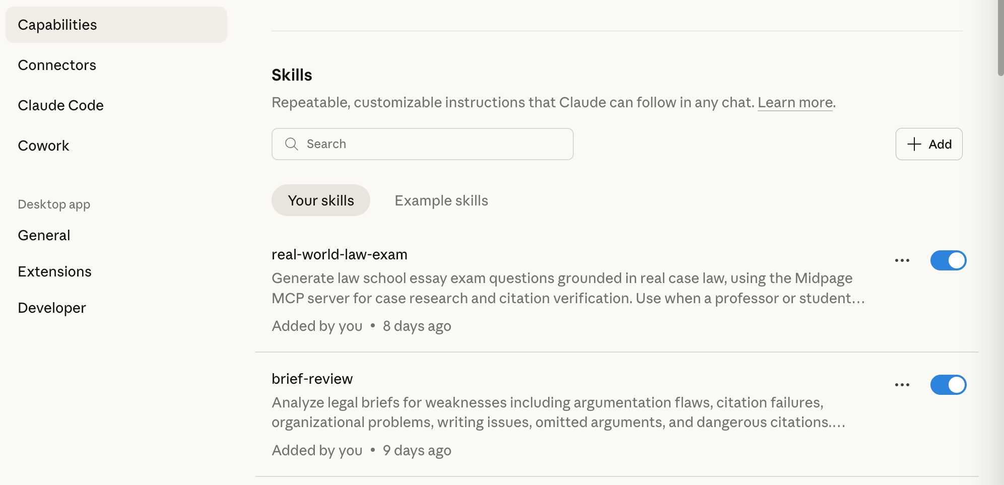The height and width of the screenshot is (485, 1004).
Task: Switch to the Example skills tab
Action: pyautogui.click(x=441, y=200)
